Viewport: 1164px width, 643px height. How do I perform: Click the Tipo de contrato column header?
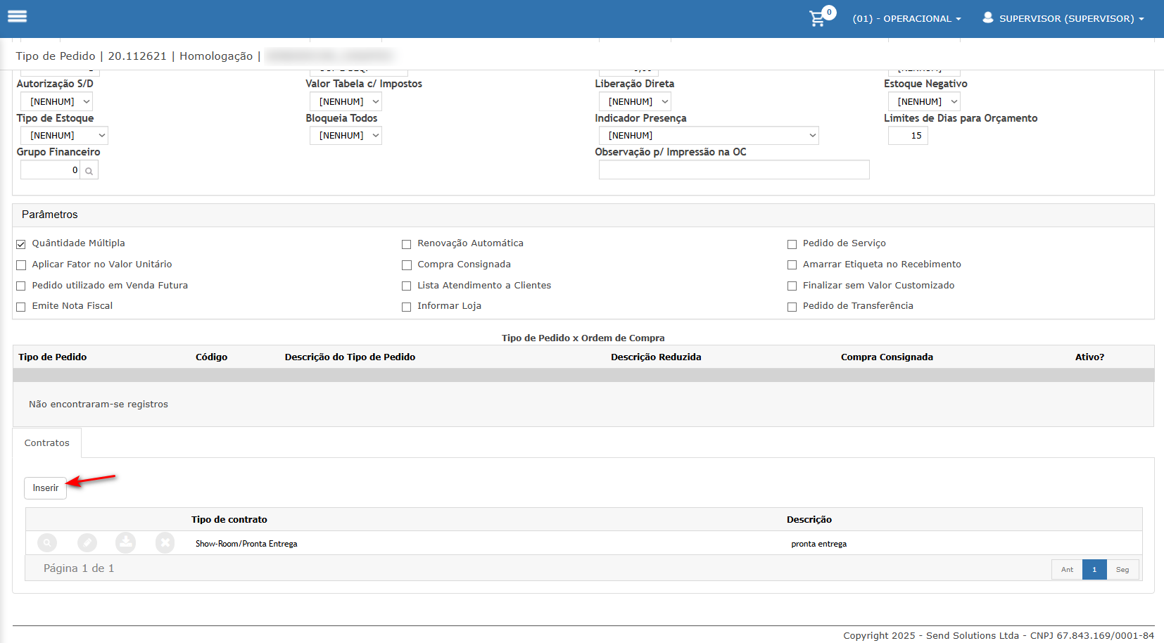(x=229, y=520)
